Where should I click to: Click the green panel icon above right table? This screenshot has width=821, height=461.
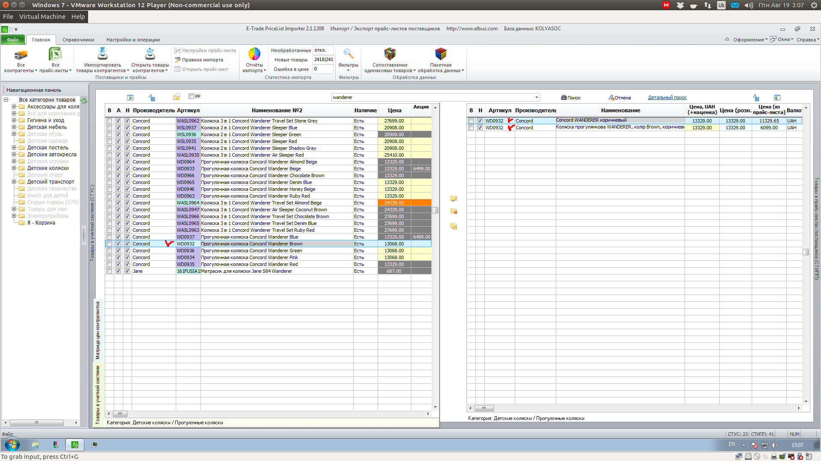(x=777, y=97)
